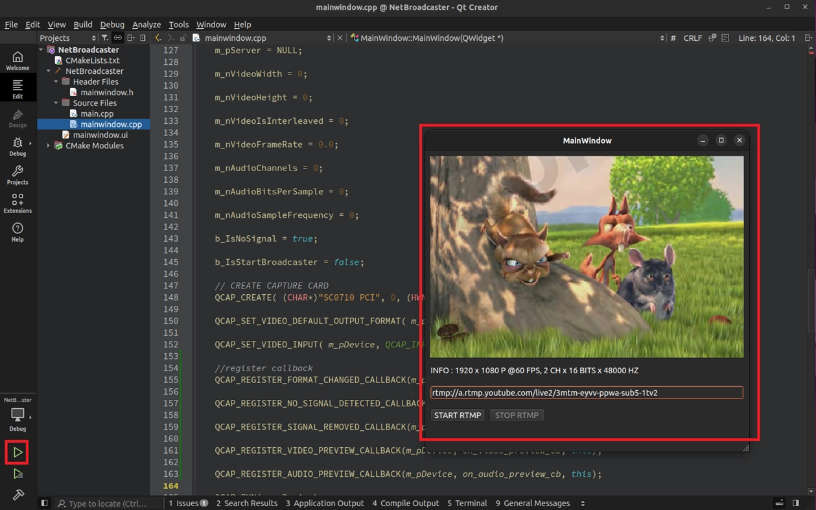Image resolution: width=816 pixels, height=510 pixels.
Task: Expand the CMake Modules node
Action: tap(49, 146)
